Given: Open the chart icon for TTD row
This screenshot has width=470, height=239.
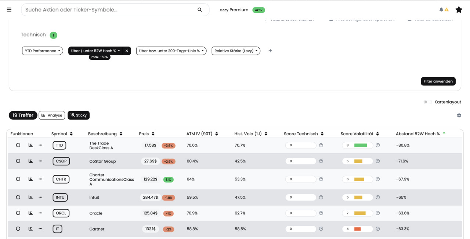Looking at the screenshot, I should pyautogui.click(x=30, y=145).
